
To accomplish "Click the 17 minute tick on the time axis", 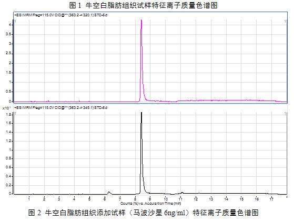I will click(271, 199).
